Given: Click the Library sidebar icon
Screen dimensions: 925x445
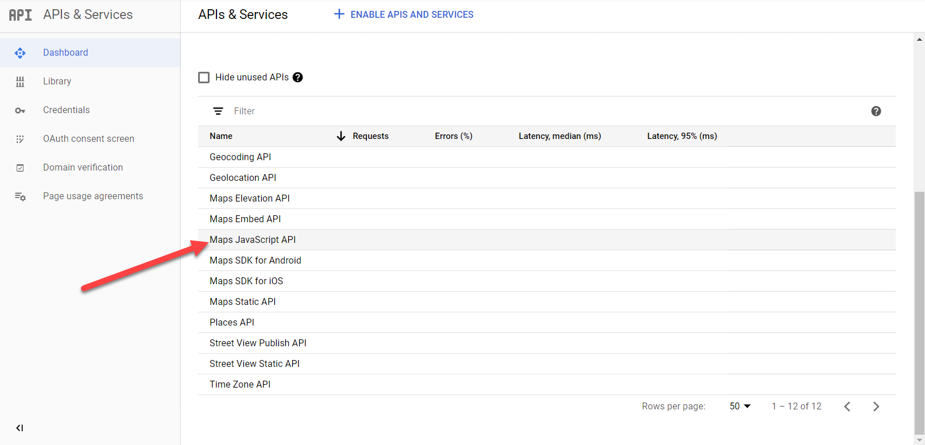Looking at the screenshot, I should point(20,82).
